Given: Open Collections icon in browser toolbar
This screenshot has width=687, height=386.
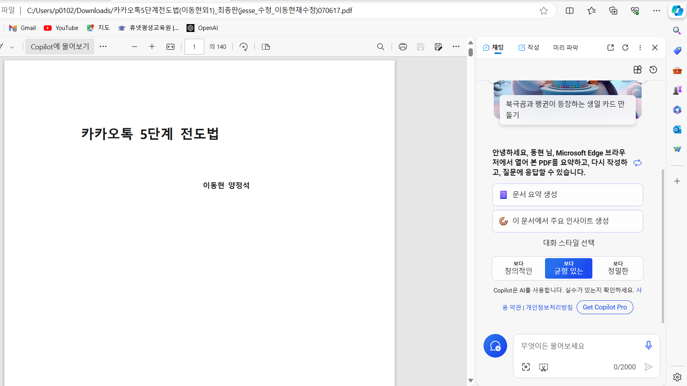Looking at the screenshot, I should (613, 11).
